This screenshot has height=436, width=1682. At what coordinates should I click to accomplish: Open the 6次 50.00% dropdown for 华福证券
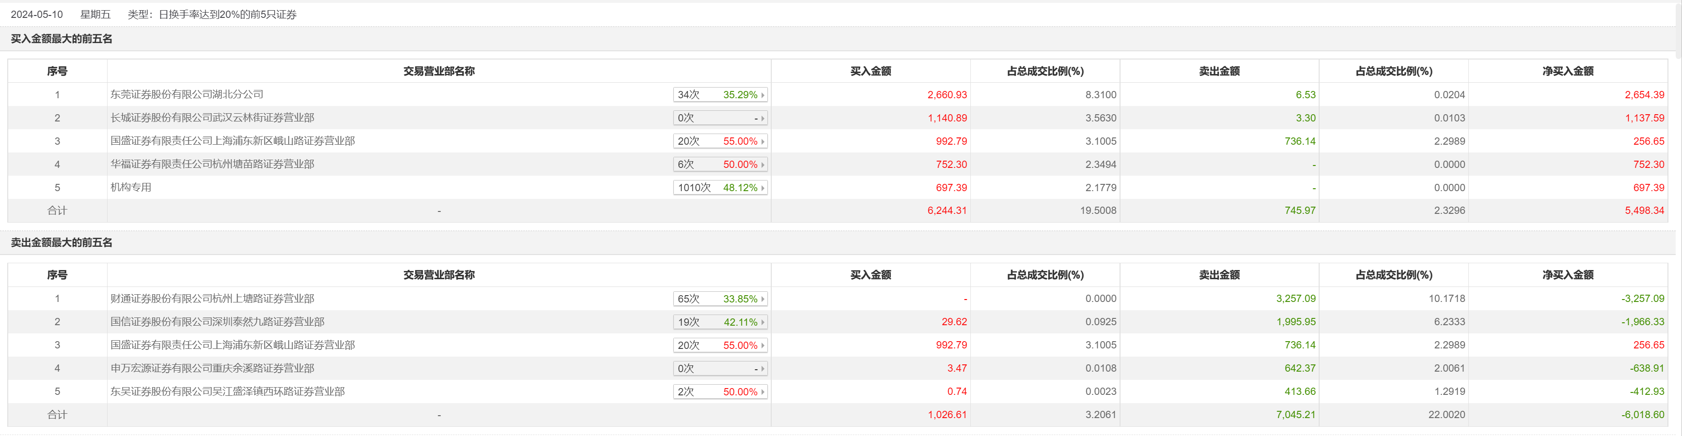[720, 165]
